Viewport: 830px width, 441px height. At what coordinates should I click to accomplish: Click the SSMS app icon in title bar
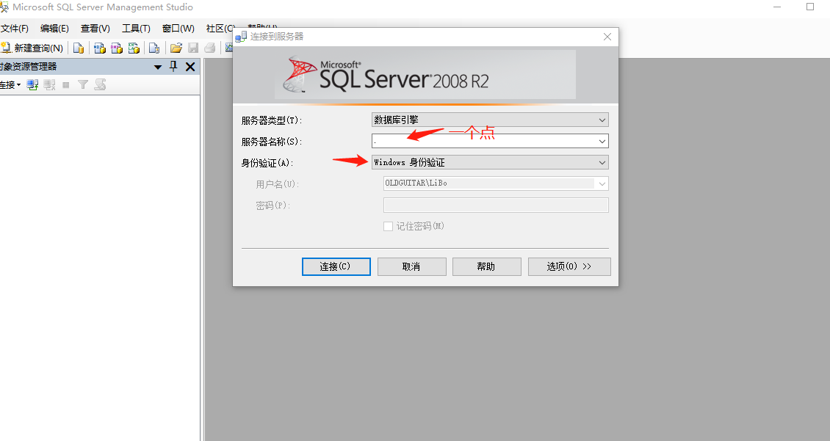4,7
